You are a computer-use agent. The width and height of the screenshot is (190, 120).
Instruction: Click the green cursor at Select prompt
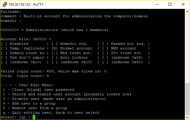(x=34, y=117)
